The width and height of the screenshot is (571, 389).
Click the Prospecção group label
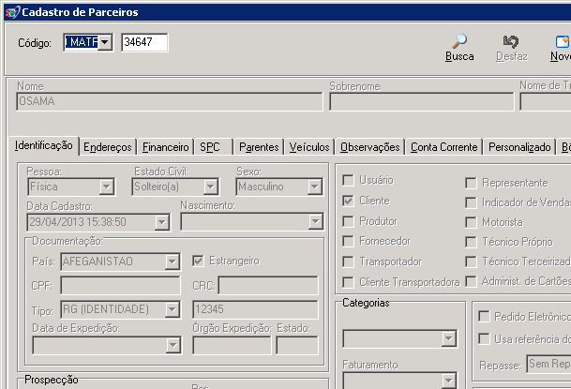pyautogui.click(x=52, y=380)
